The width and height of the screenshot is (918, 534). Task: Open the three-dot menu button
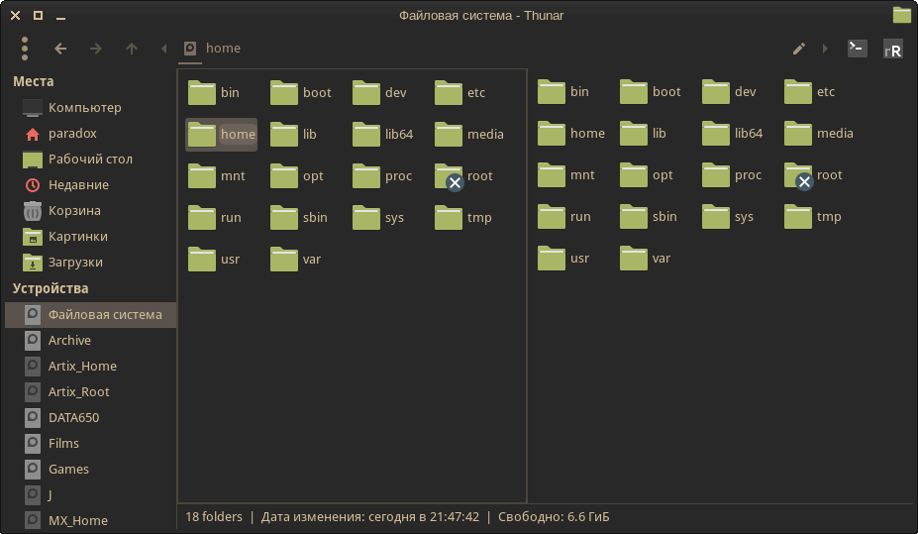click(25, 49)
